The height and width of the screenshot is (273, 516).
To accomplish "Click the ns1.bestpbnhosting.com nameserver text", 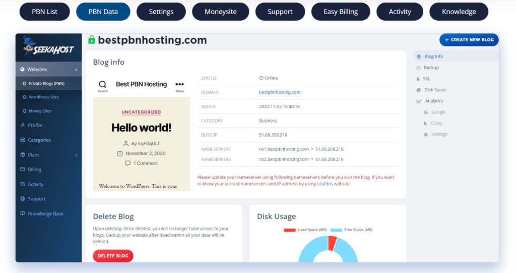I will coord(284,149).
